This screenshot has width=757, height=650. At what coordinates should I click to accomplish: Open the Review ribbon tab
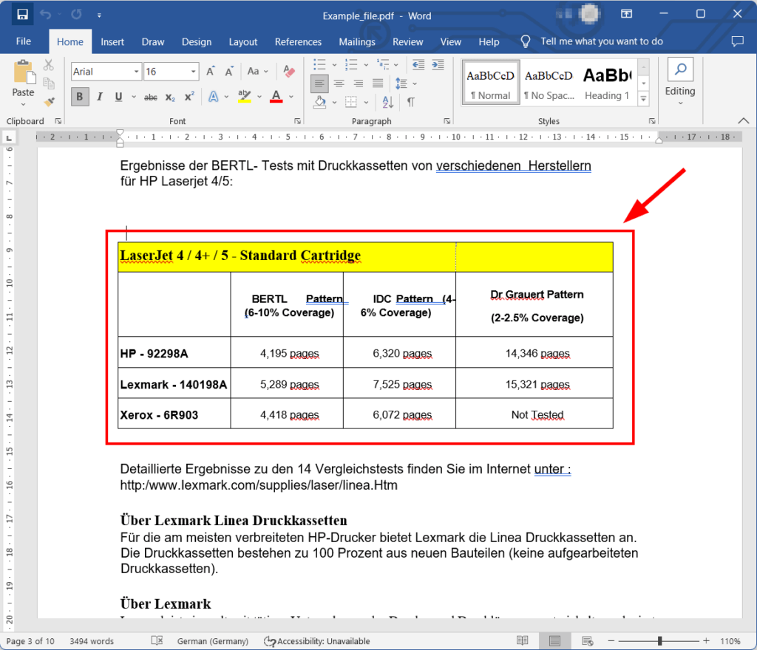point(407,41)
